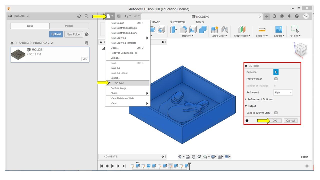
Task: Choose Capture Image... menu entry
Action: coord(127,88)
